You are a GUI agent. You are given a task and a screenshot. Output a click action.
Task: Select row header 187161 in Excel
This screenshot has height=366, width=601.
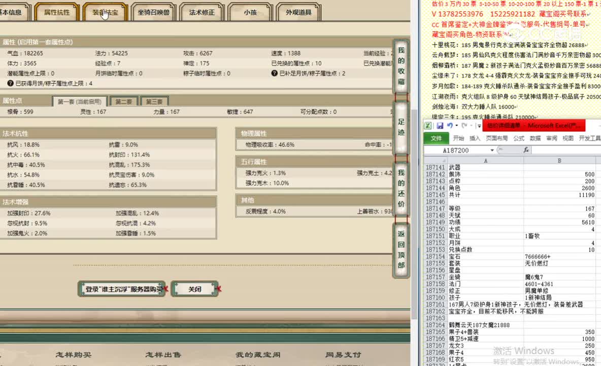click(435, 304)
